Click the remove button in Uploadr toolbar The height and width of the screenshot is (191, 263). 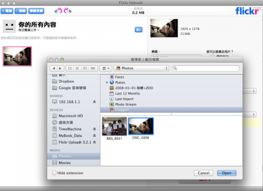point(21,11)
